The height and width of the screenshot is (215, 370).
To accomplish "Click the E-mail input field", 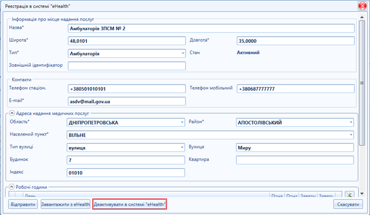I will (x=127, y=101).
